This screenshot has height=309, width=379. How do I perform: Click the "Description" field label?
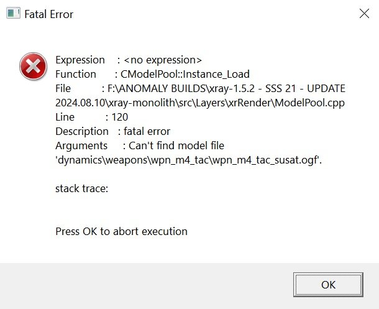point(81,131)
